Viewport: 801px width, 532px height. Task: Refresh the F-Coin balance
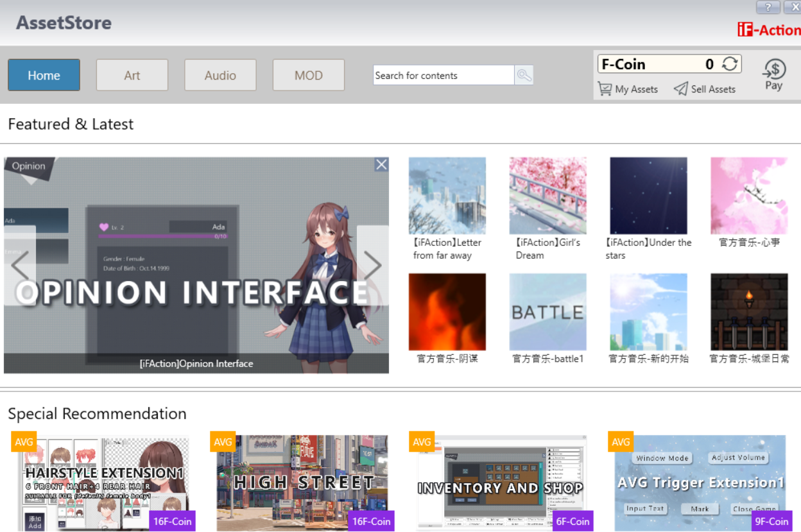pos(730,64)
